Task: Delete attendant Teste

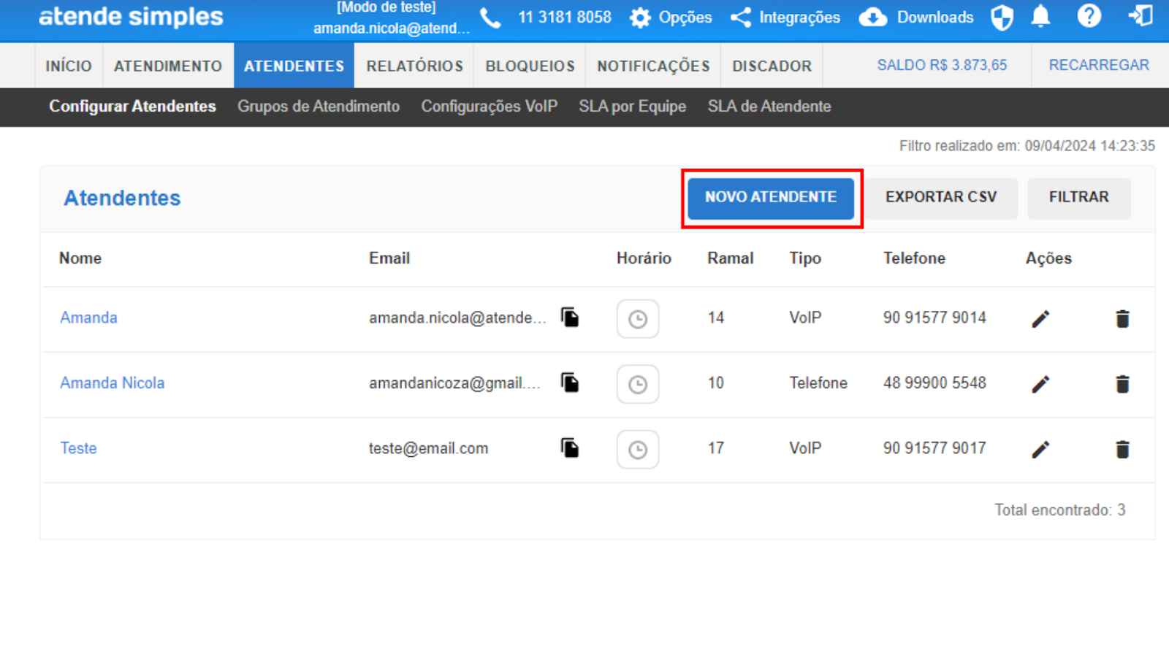Action: 1123,449
